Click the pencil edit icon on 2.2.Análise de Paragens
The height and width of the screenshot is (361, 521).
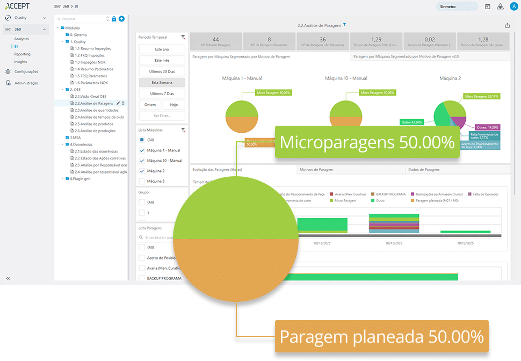[118, 103]
